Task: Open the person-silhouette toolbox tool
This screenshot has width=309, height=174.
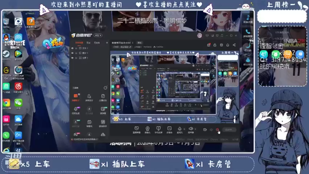Action: [89, 97]
